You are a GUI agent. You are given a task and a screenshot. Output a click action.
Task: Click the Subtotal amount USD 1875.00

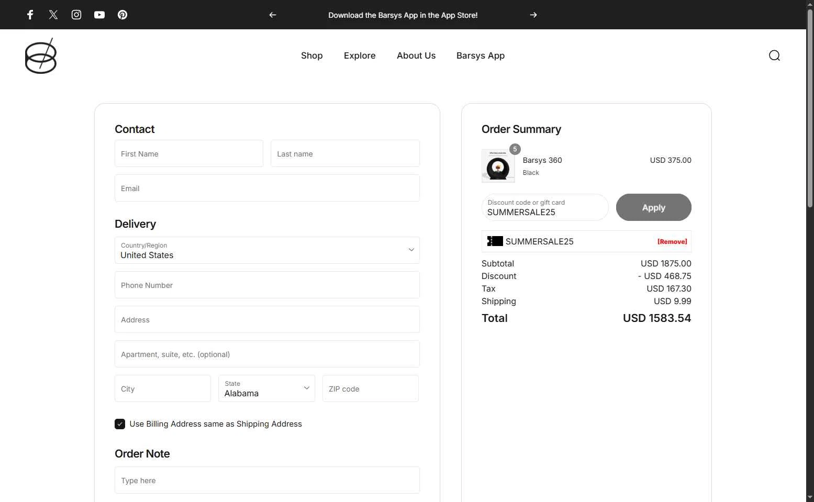click(666, 263)
